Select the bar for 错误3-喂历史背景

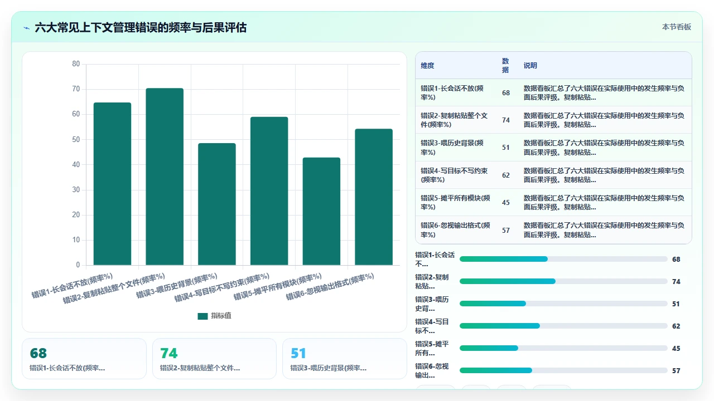[217, 204]
